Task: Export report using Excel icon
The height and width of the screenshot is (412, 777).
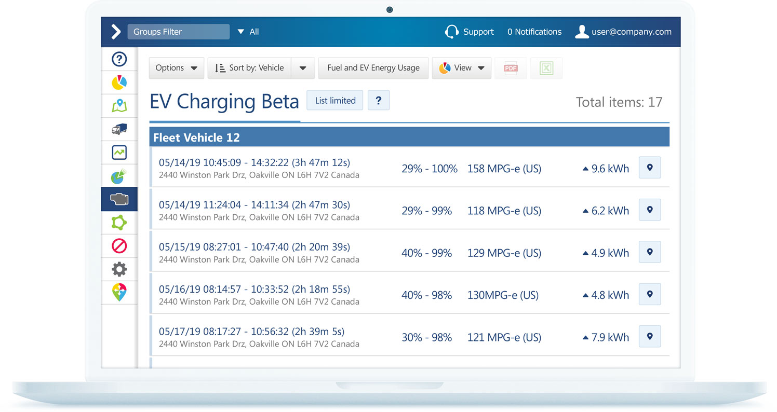Action: [546, 68]
